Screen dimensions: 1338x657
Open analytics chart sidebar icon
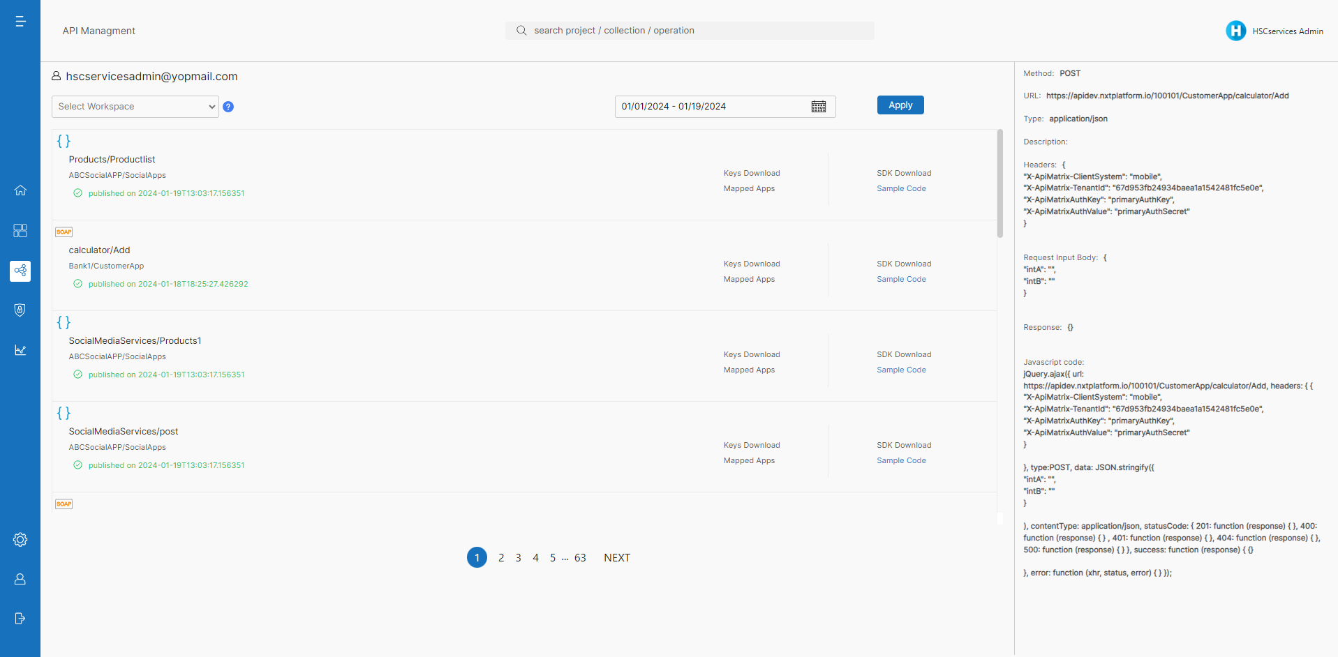coord(20,350)
